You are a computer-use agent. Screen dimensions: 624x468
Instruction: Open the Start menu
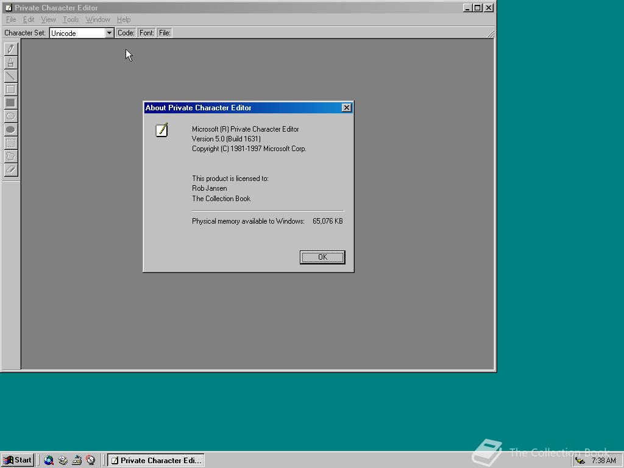point(18,460)
